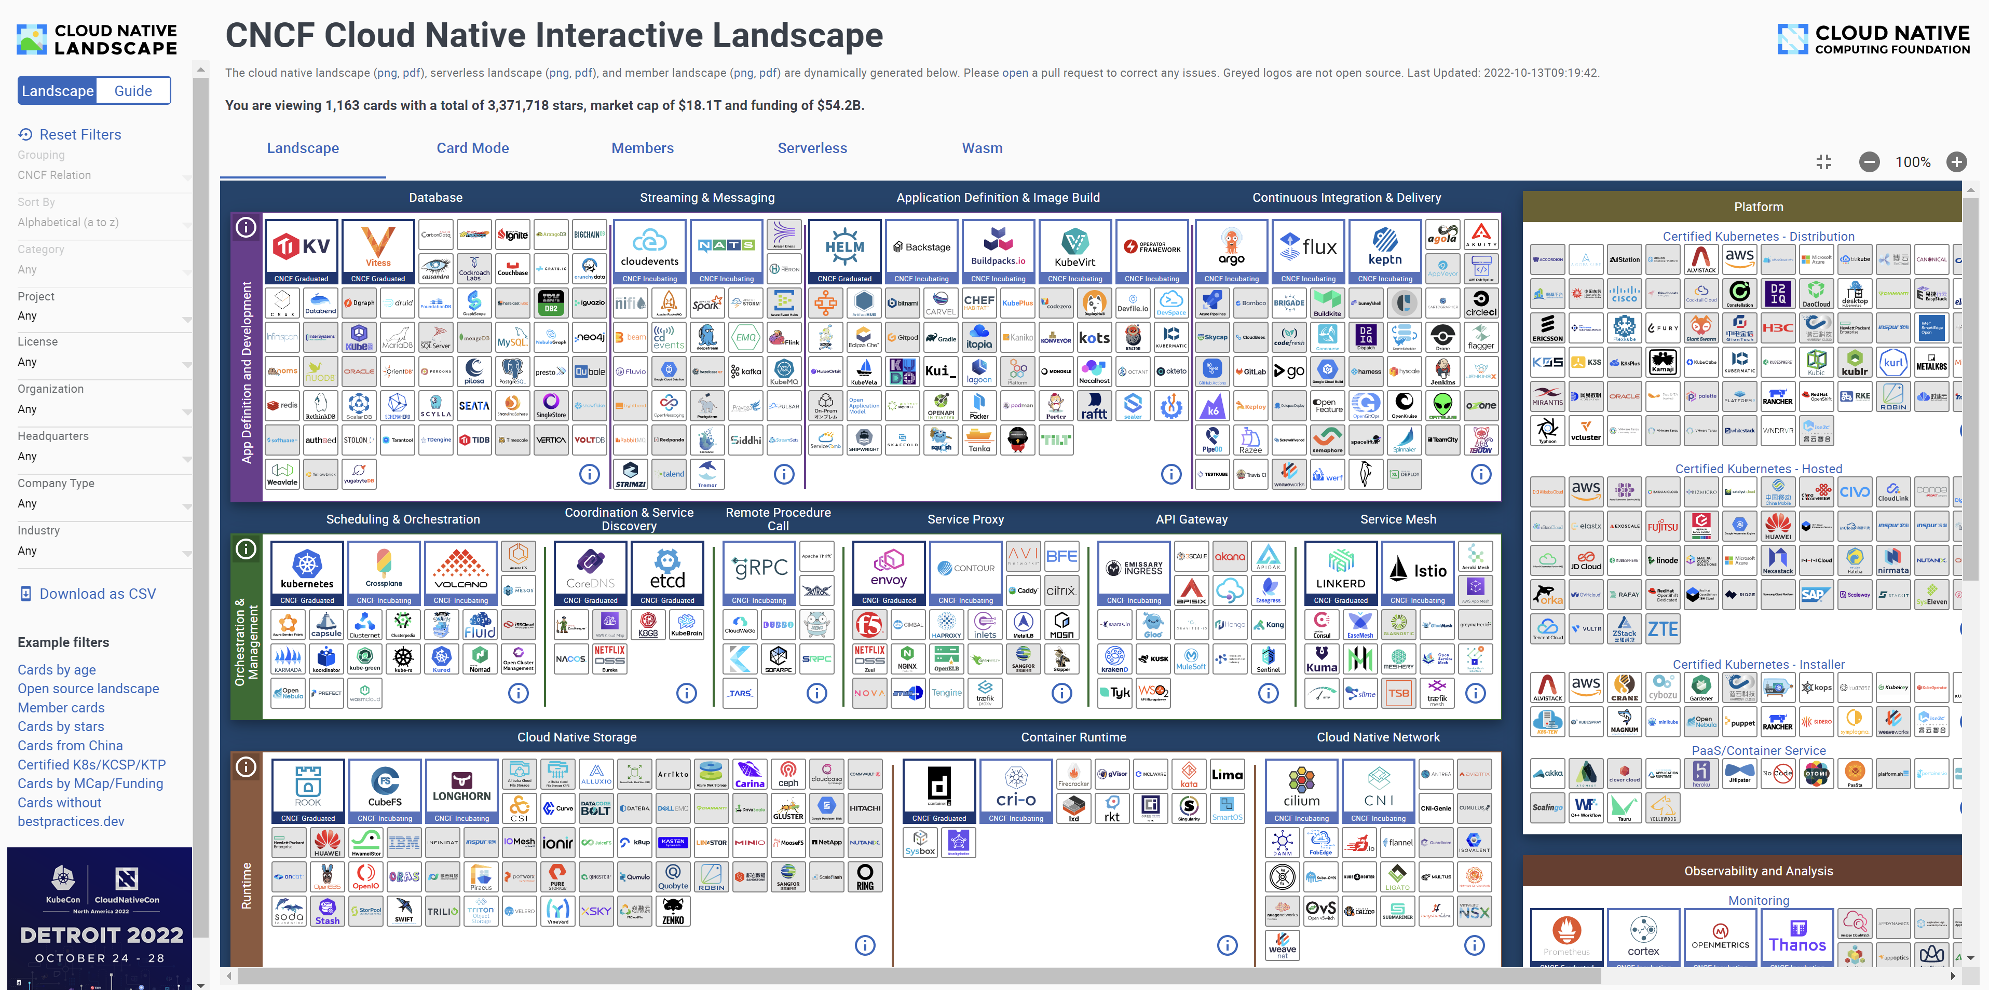The height and width of the screenshot is (990, 1989).
Task: Open the Cards by age example filter
Action: 57,670
